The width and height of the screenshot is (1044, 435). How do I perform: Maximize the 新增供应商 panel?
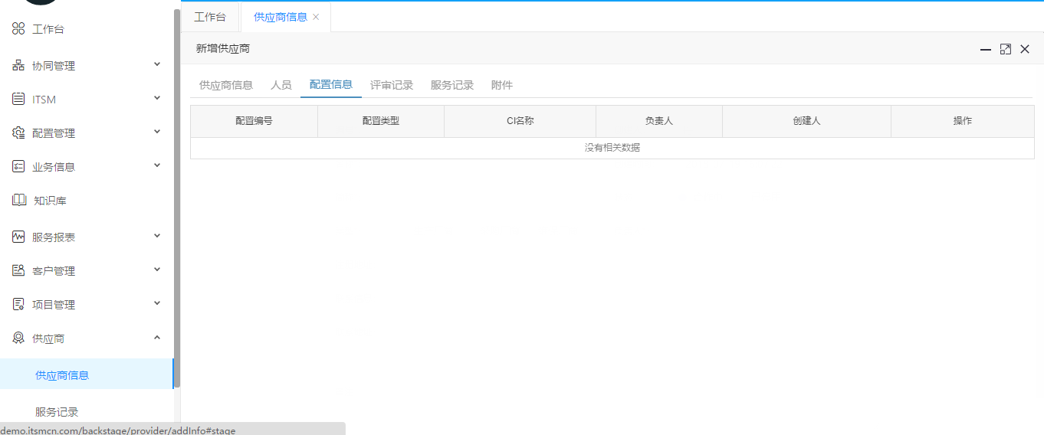[x=1005, y=49]
